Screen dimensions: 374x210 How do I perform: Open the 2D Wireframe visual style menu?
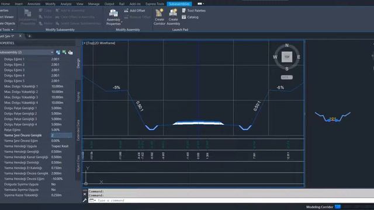(x=105, y=43)
